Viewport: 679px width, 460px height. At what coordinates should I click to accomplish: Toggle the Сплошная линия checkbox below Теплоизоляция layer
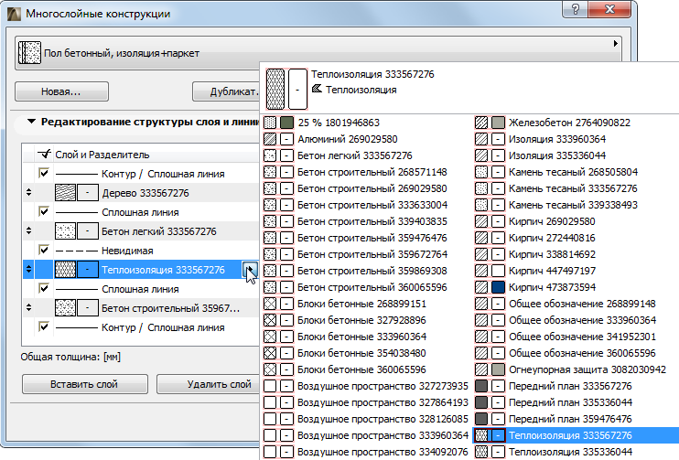44,289
